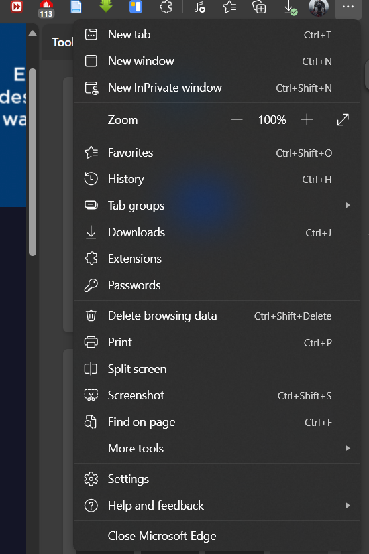This screenshot has width=369, height=554.
Task: Open Passwords from the menu
Action: (x=217, y=285)
